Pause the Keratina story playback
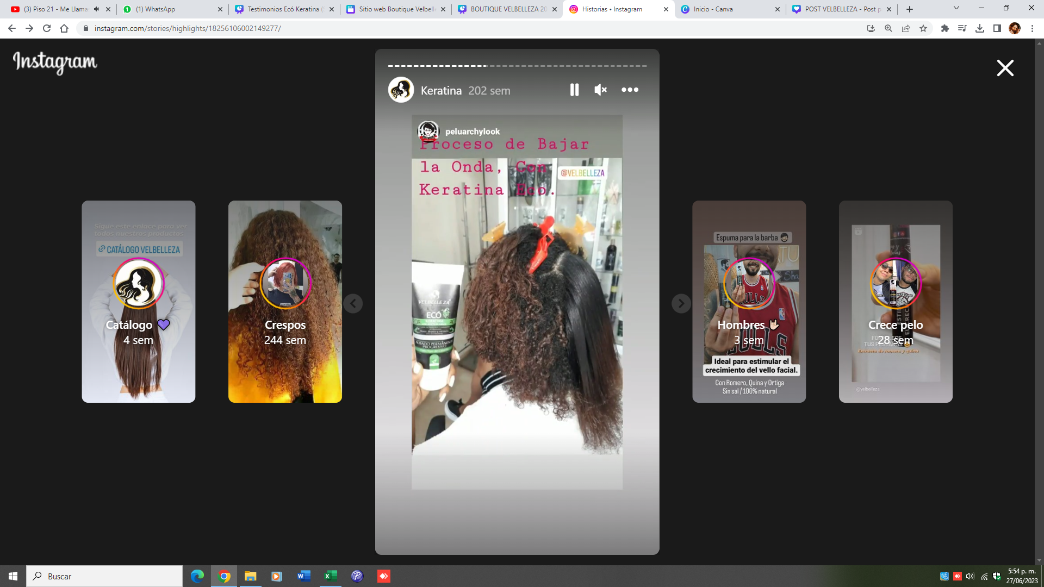The image size is (1044, 587). 574,90
